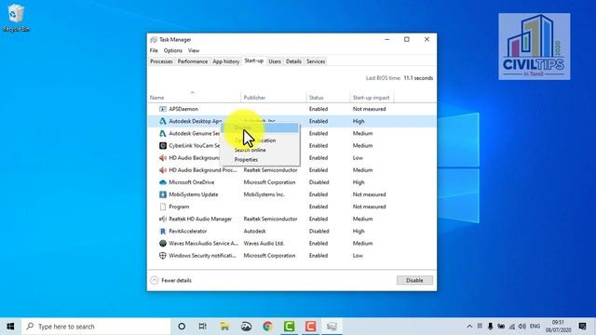Switch to the Performance tab
The width and height of the screenshot is (596, 335).
193,61
